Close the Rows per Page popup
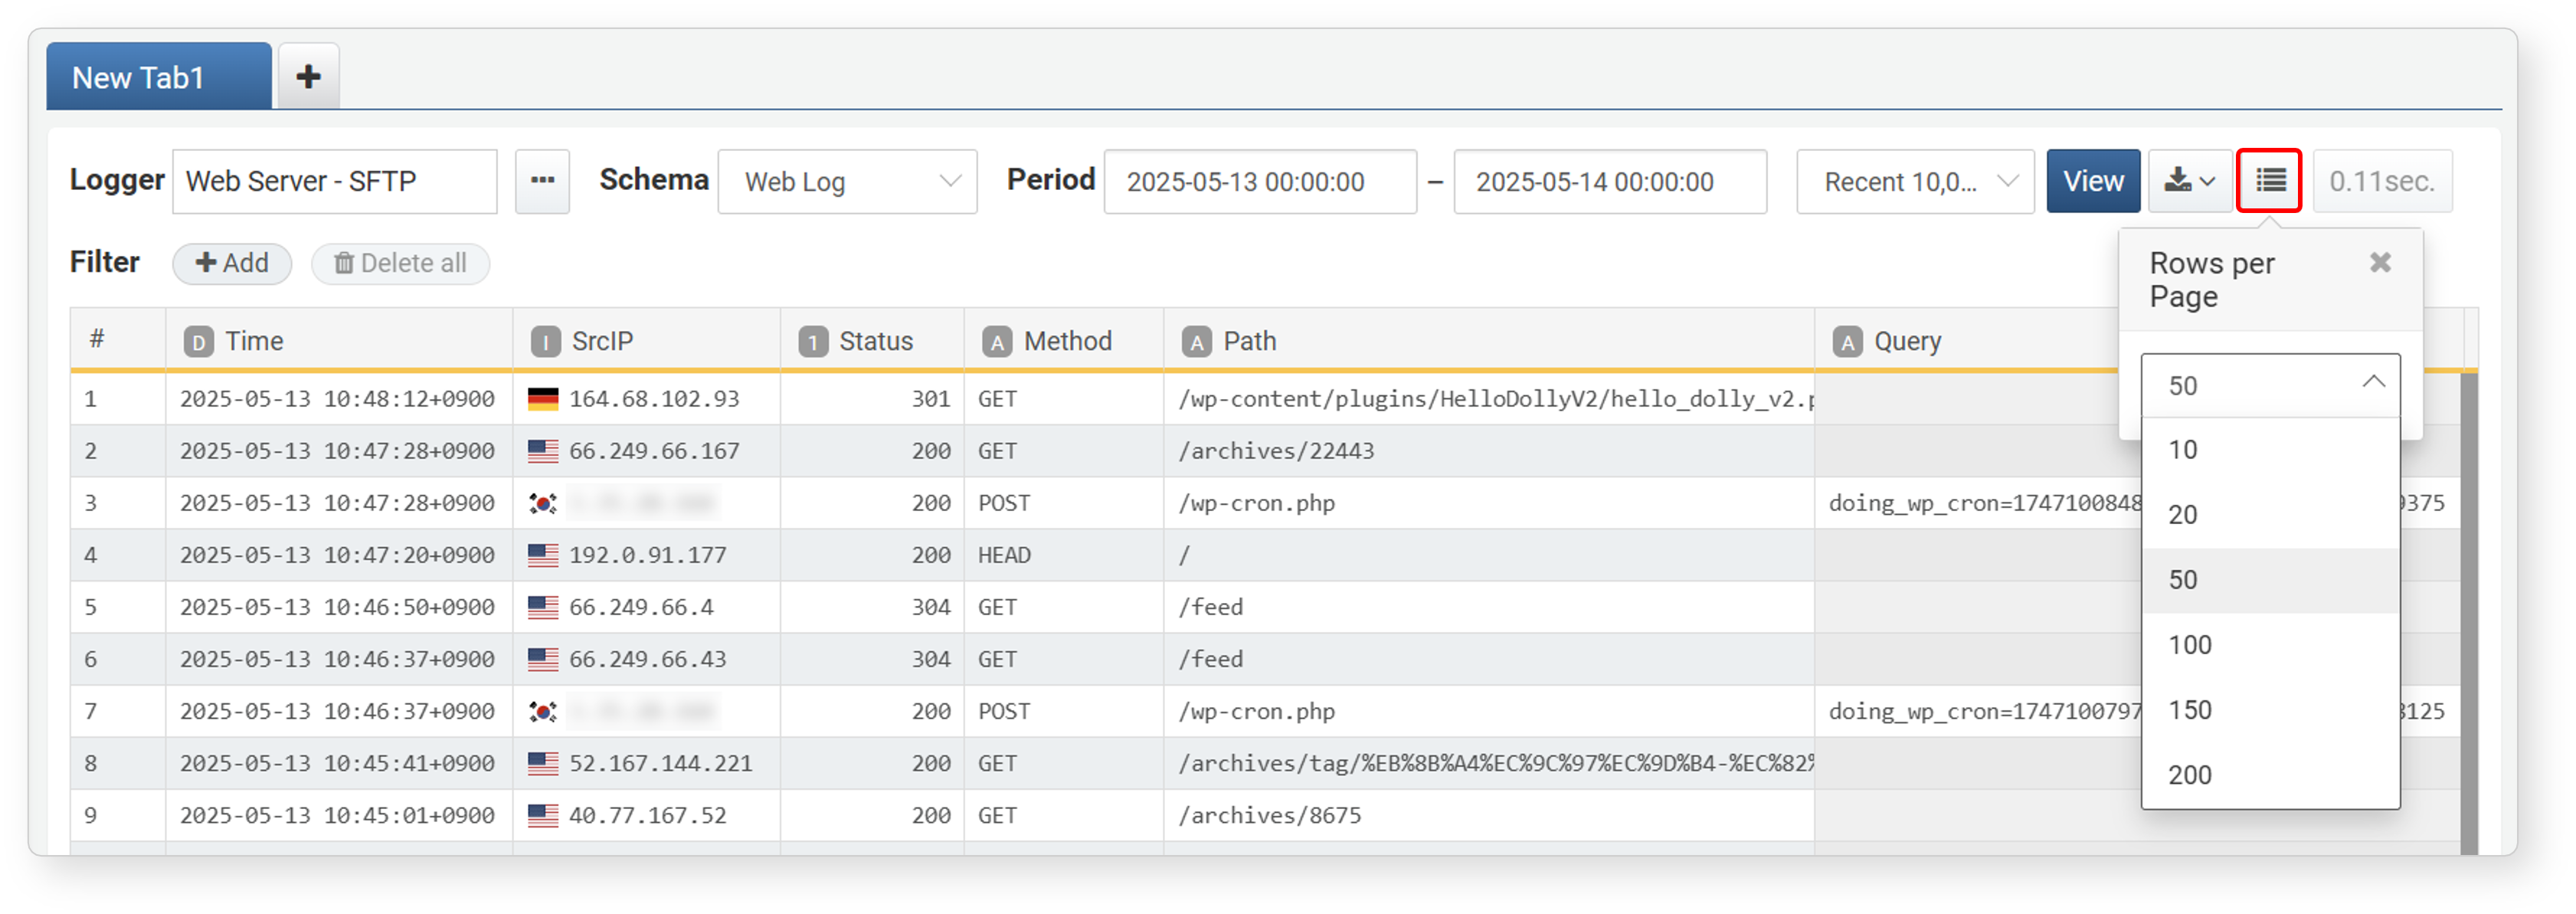The image size is (2576, 914). pyautogui.click(x=2380, y=263)
